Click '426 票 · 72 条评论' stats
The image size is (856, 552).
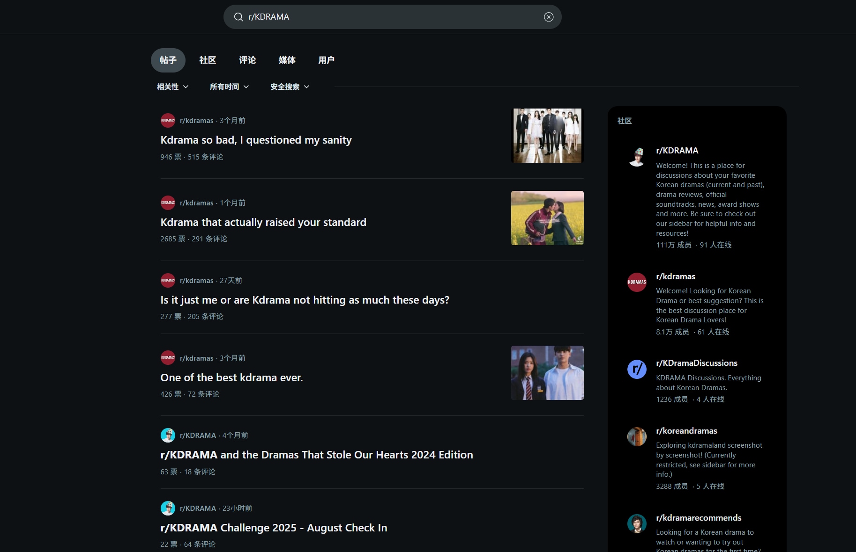(190, 394)
